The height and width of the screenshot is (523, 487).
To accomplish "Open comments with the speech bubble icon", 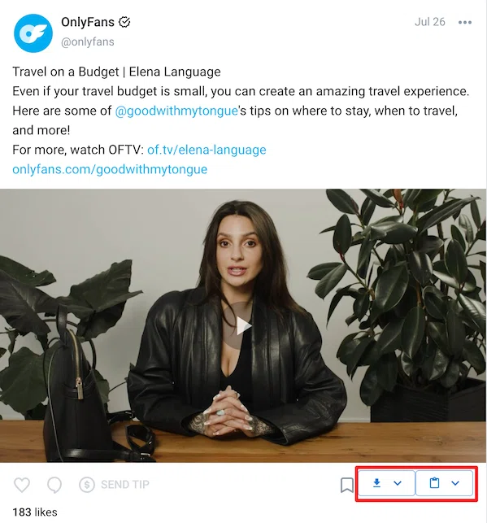I will pyautogui.click(x=54, y=485).
